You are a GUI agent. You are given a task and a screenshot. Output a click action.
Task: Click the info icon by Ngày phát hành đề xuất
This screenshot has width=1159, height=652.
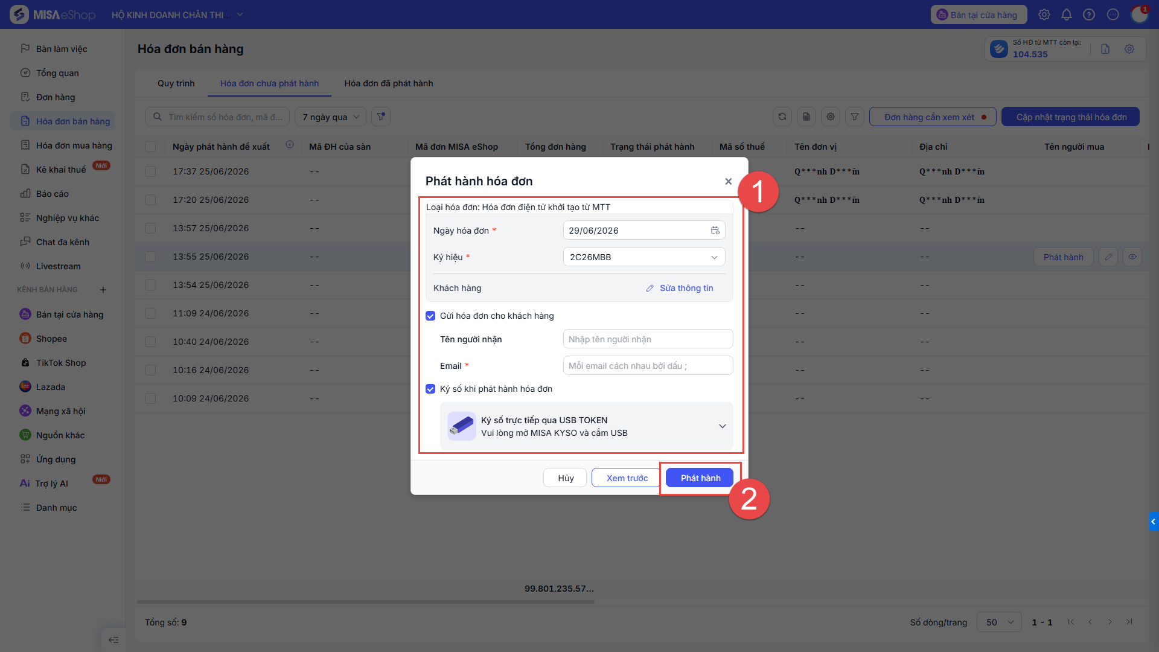point(290,145)
